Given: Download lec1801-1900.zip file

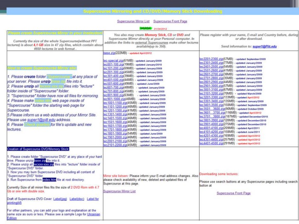Looking at the screenshot, I should 114,133.
